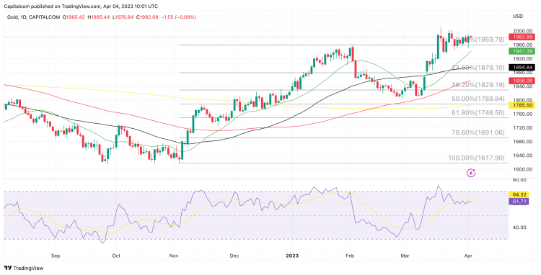Click the Nov label on time axis
This screenshot has width=541, height=275.
[175, 256]
